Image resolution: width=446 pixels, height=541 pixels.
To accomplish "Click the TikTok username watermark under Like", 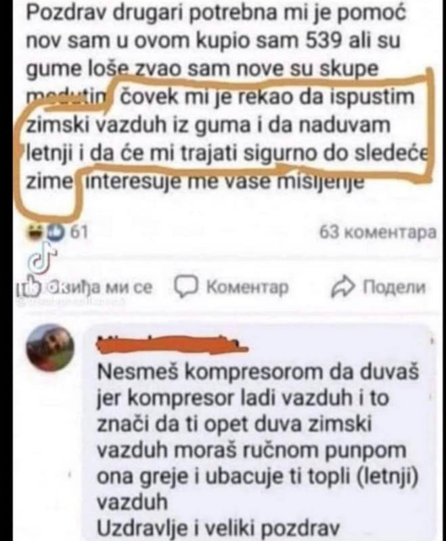I will [69, 301].
